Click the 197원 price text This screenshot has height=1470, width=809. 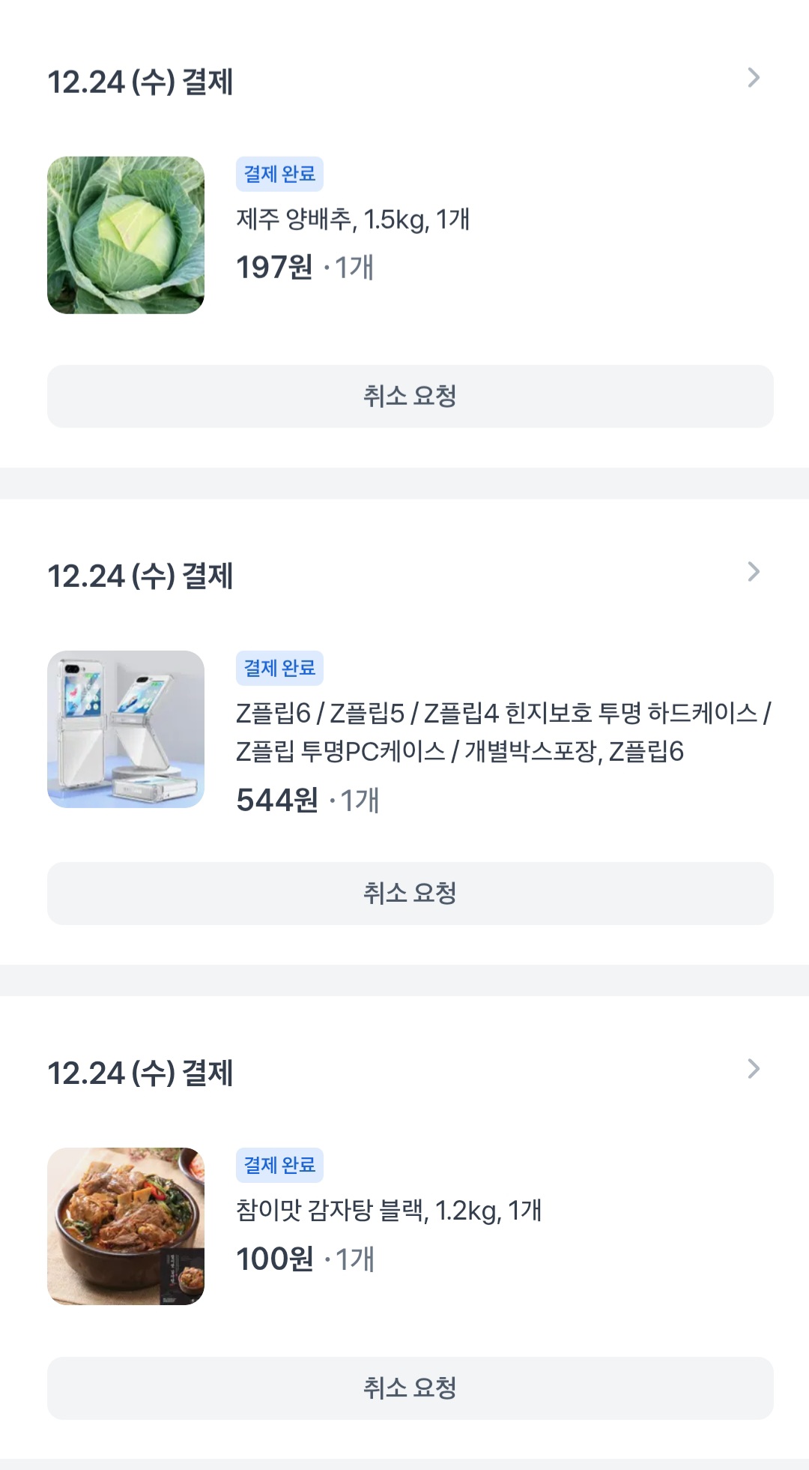pyautogui.click(x=274, y=268)
